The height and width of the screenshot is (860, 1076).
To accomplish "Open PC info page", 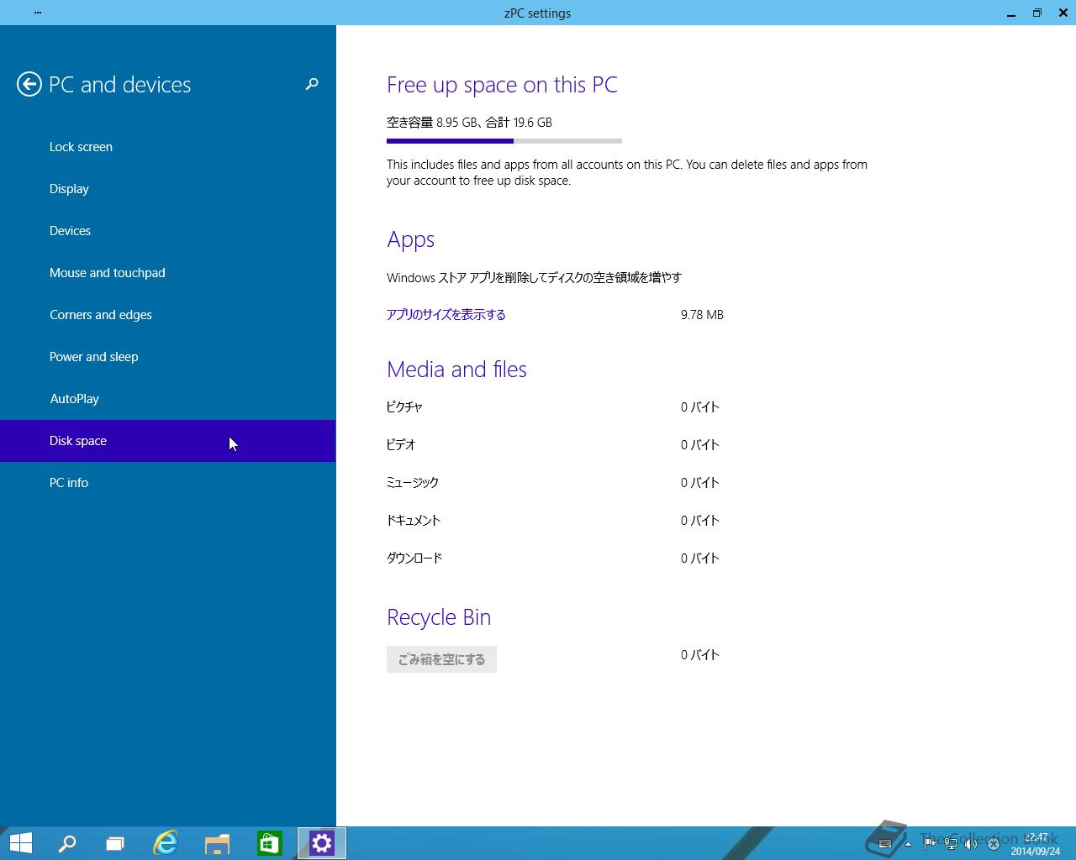I will [x=168, y=483].
